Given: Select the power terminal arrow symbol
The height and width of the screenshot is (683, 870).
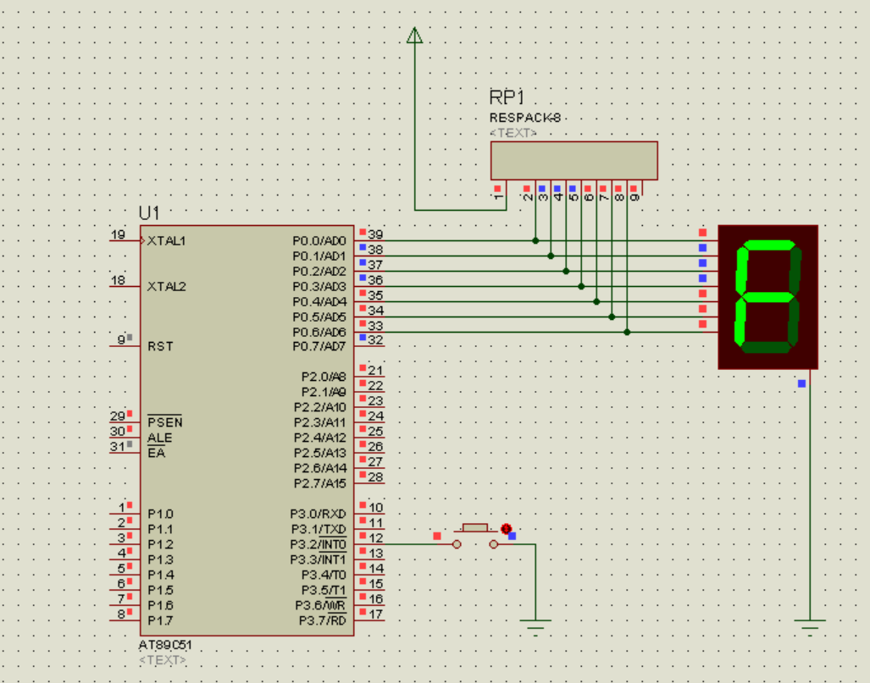Looking at the screenshot, I should pyautogui.click(x=414, y=36).
